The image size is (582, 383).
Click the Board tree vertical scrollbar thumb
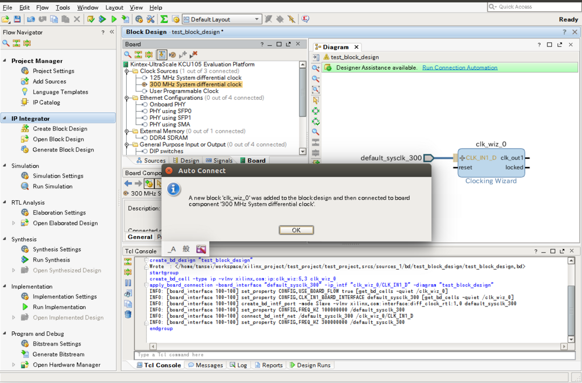click(x=302, y=92)
